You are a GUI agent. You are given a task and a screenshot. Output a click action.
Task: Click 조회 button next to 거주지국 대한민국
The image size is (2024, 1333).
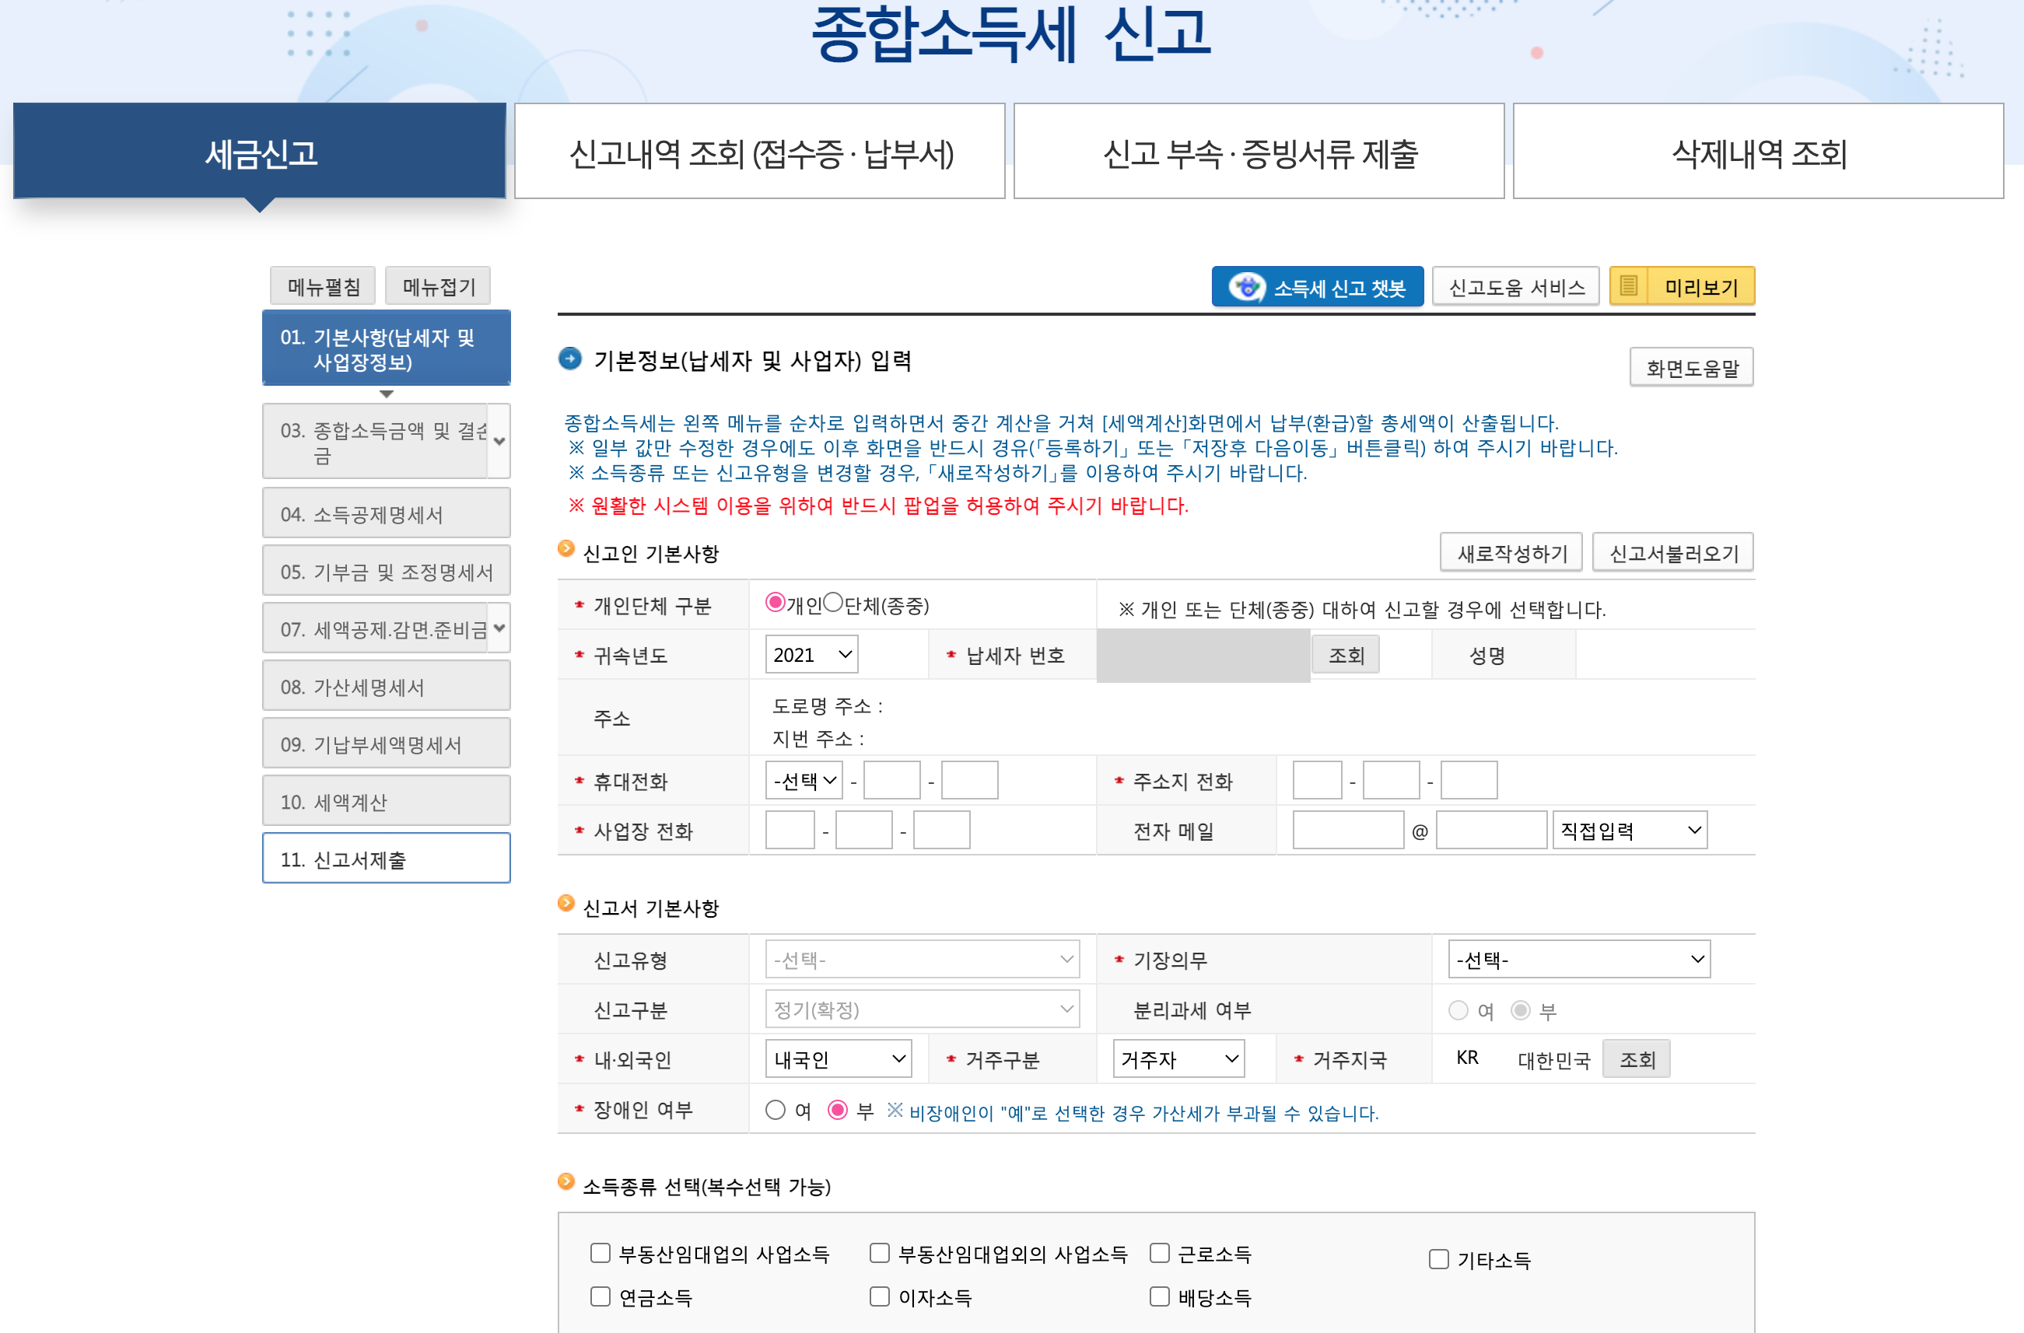pyautogui.click(x=1636, y=1059)
